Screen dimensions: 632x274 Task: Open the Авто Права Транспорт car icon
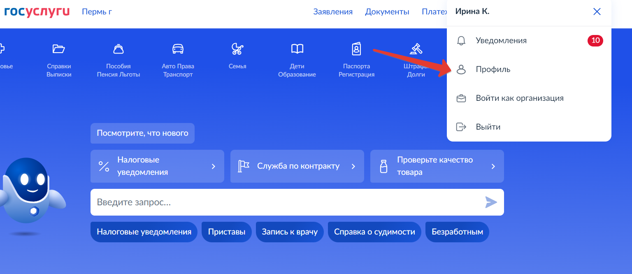tap(178, 49)
